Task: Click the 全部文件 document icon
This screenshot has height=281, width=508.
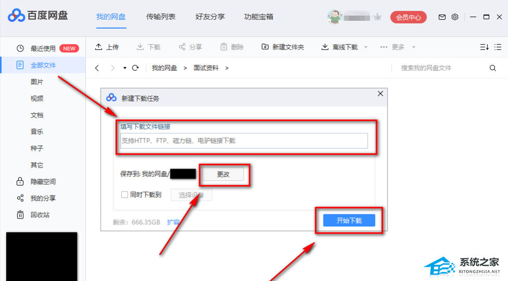Action: (20, 65)
